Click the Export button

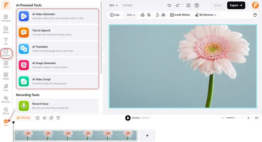[236, 5]
